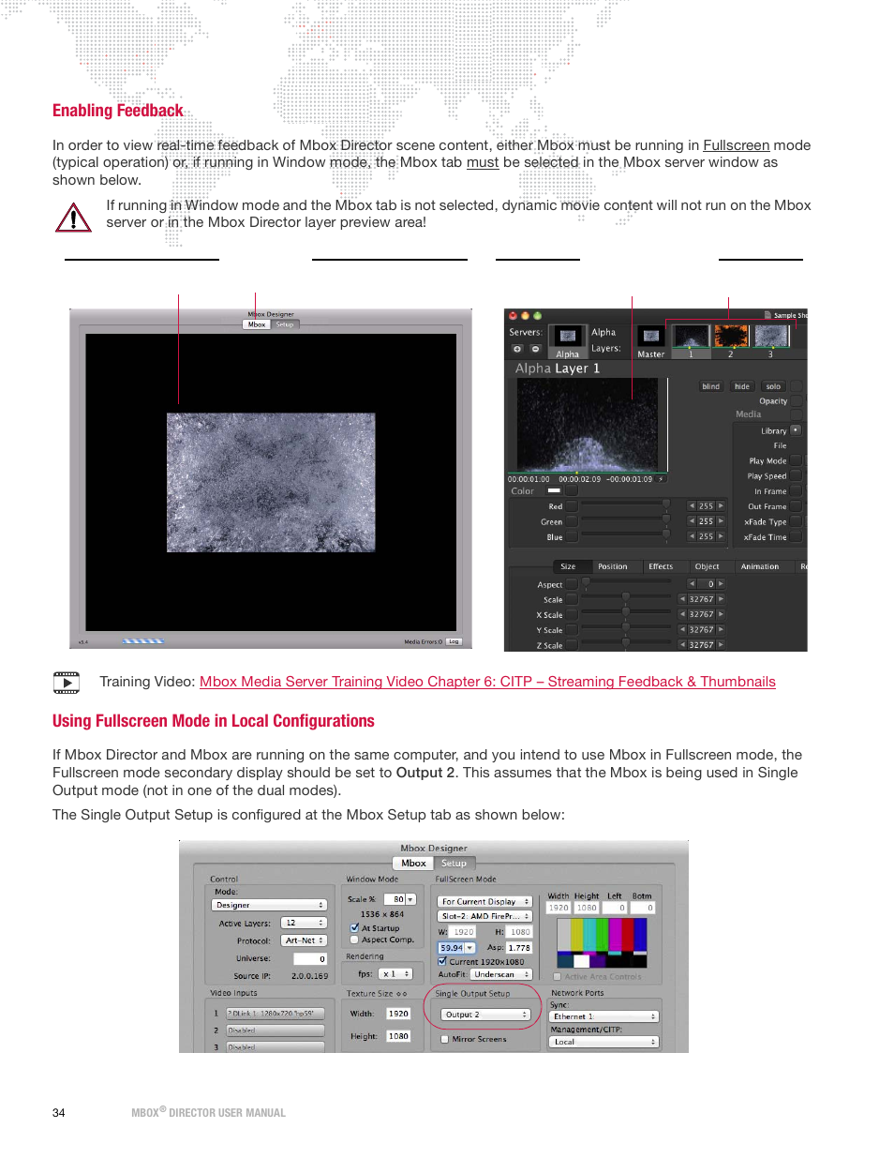Toggle the xFade Type selection box
Screen dimensions: 894x1158
click(x=796, y=521)
